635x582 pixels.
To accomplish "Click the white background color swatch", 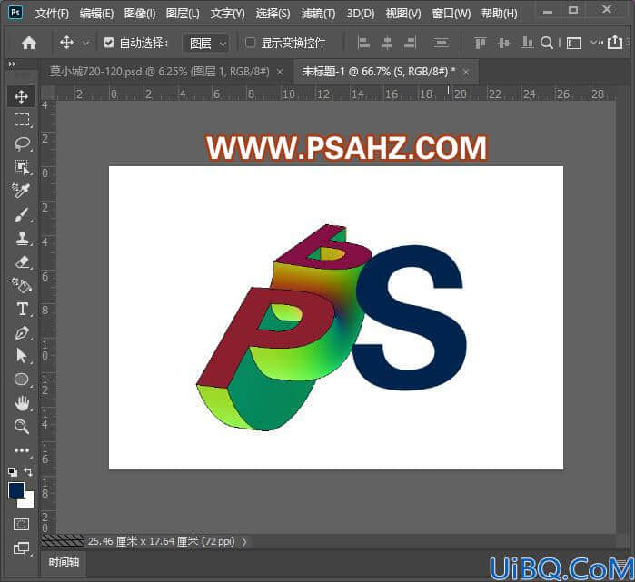I will (x=27, y=502).
